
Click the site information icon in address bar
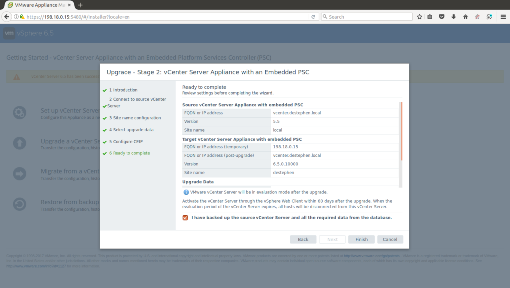pyautogui.click(x=16, y=17)
